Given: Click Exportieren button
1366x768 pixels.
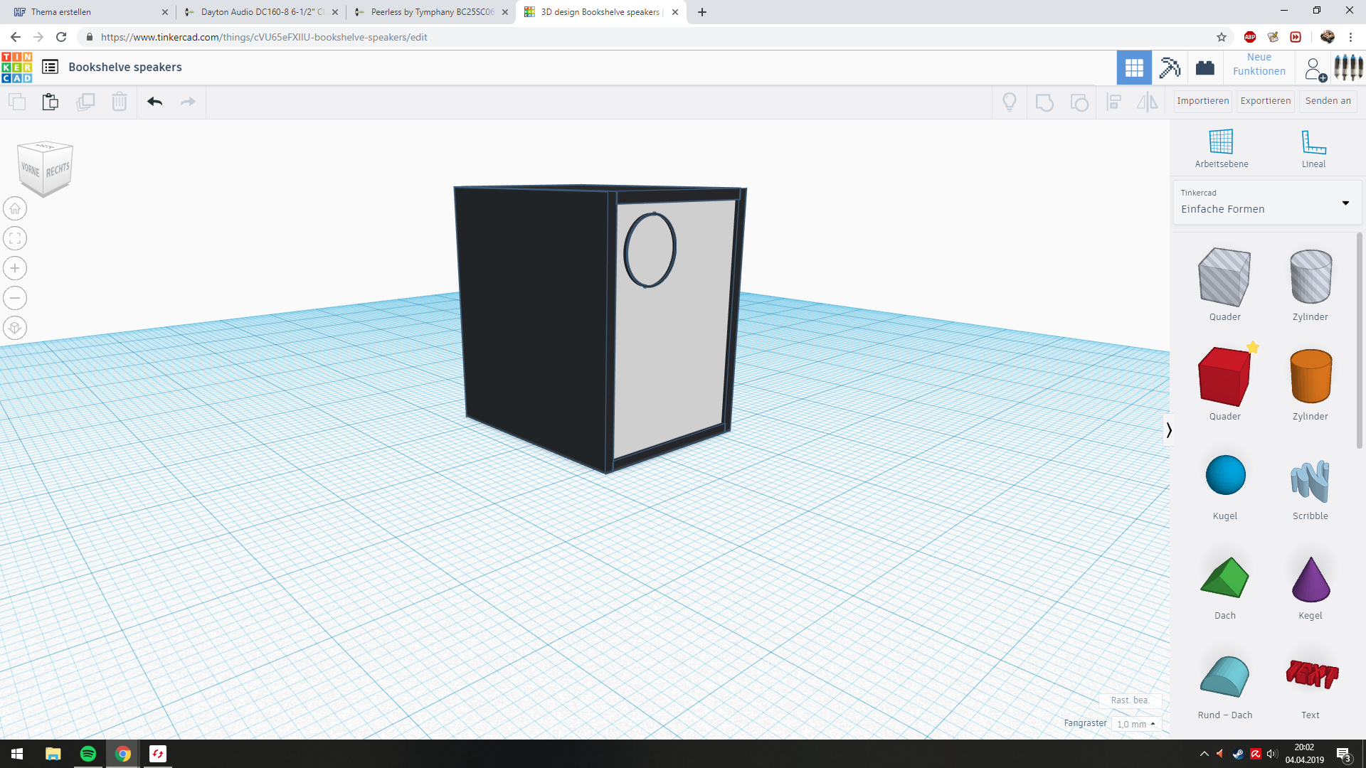Looking at the screenshot, I should point(1265,101).
